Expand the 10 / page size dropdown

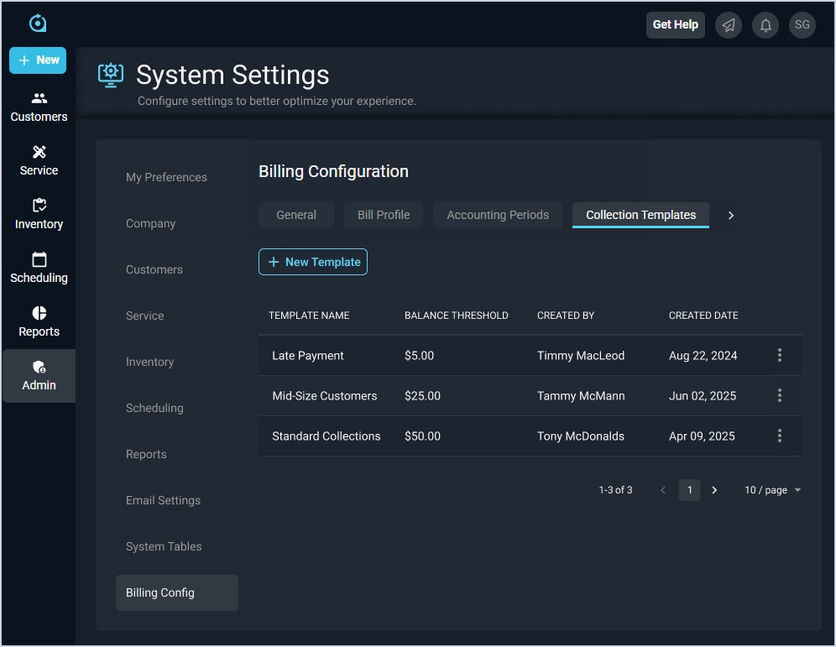(x=772, y=490)
